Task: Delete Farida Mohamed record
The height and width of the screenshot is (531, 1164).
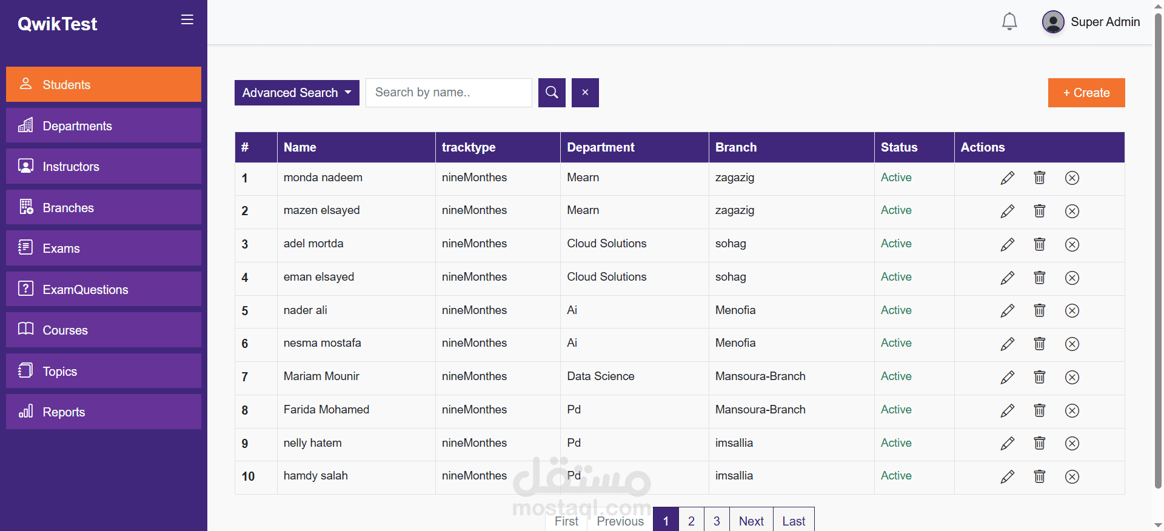Action: tap(1040, 410)
